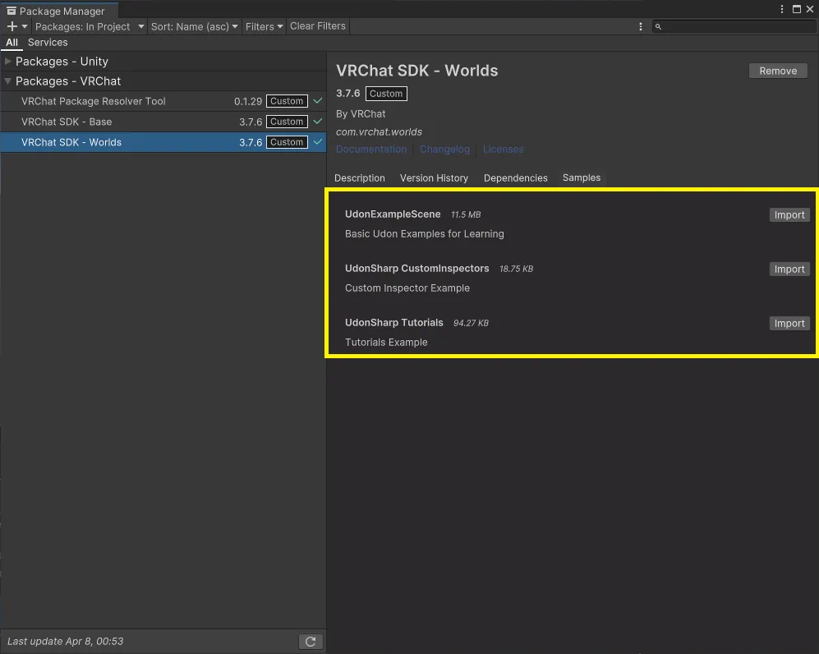Open the Licenses link

tap(503, 150)
